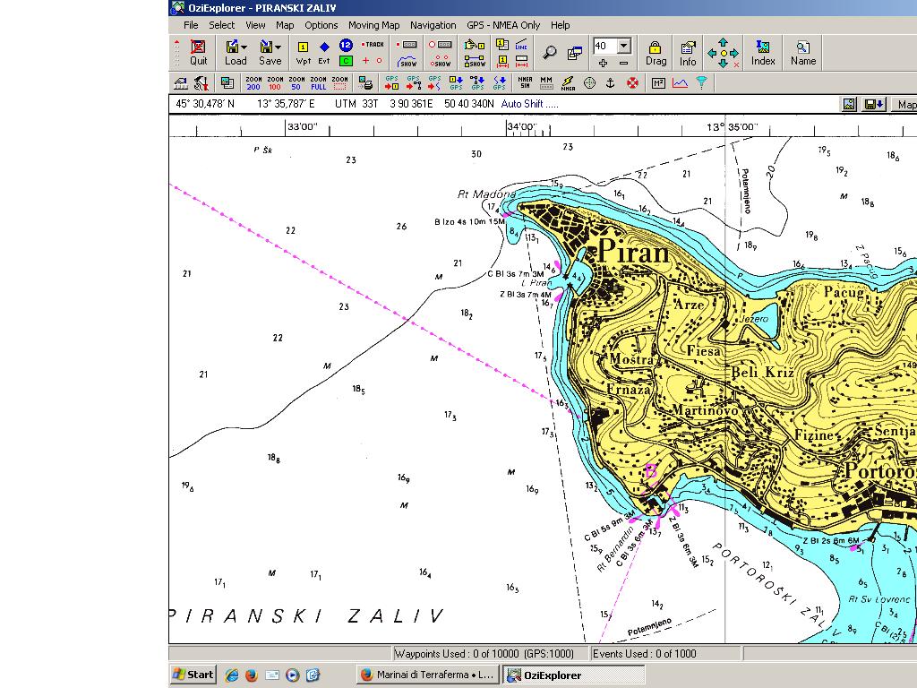Screen dimensions: 917x688
Task: Click the red plus track point icon
Action: 365,60
